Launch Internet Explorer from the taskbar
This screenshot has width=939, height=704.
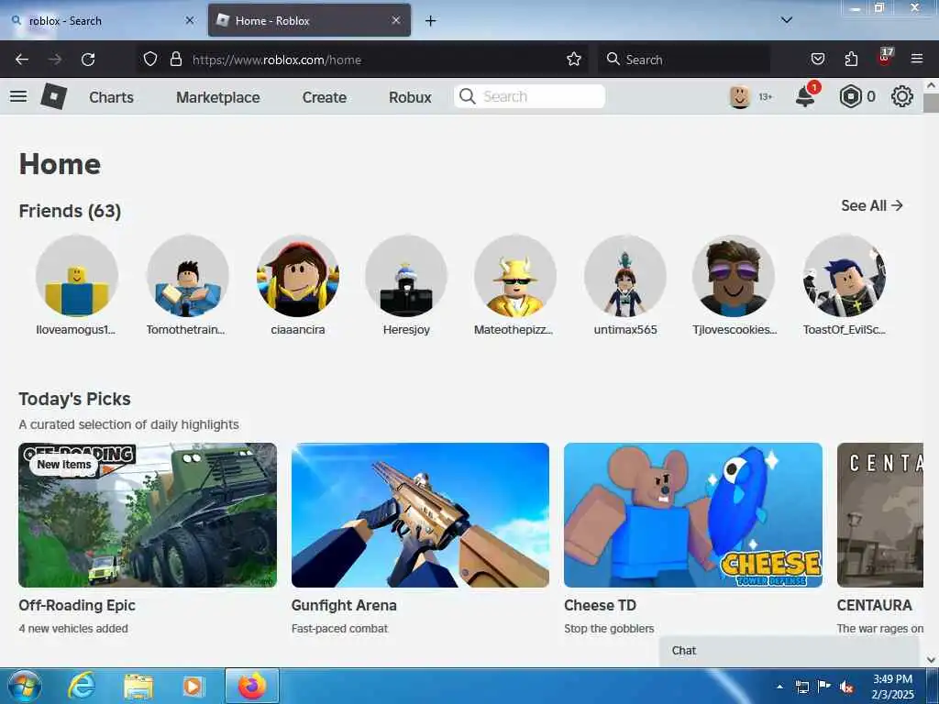point(81,686)
